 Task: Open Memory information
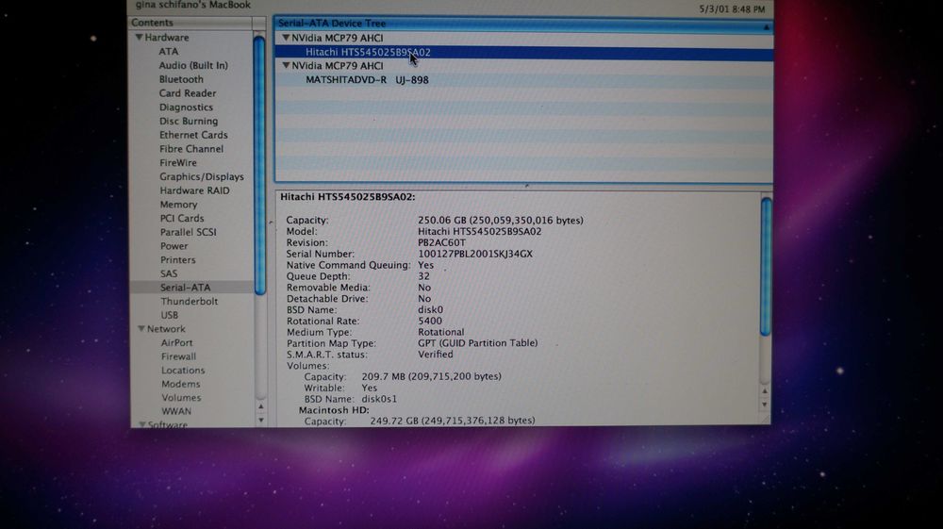pyautogui.click(x=178, y=205)
